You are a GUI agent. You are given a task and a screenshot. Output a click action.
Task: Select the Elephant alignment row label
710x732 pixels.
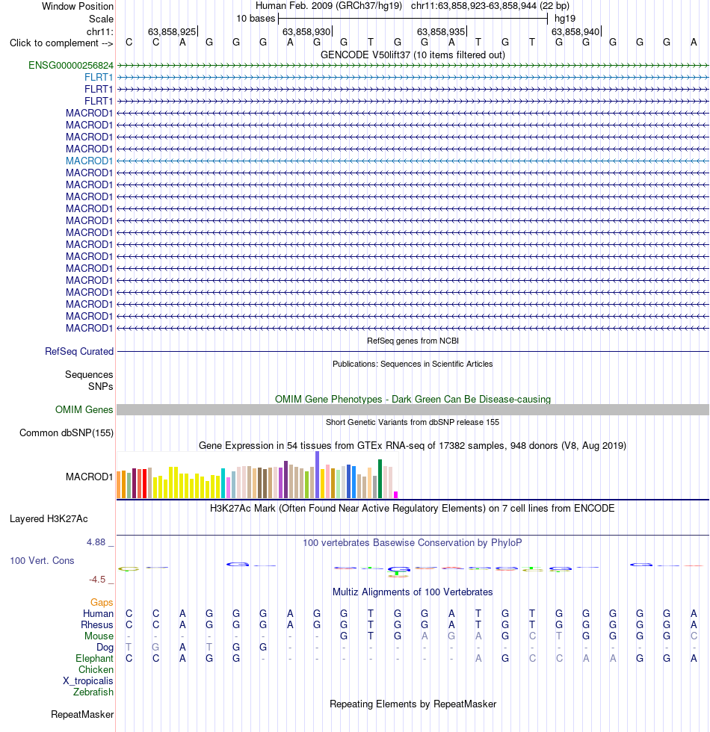(x=95, y=658)
